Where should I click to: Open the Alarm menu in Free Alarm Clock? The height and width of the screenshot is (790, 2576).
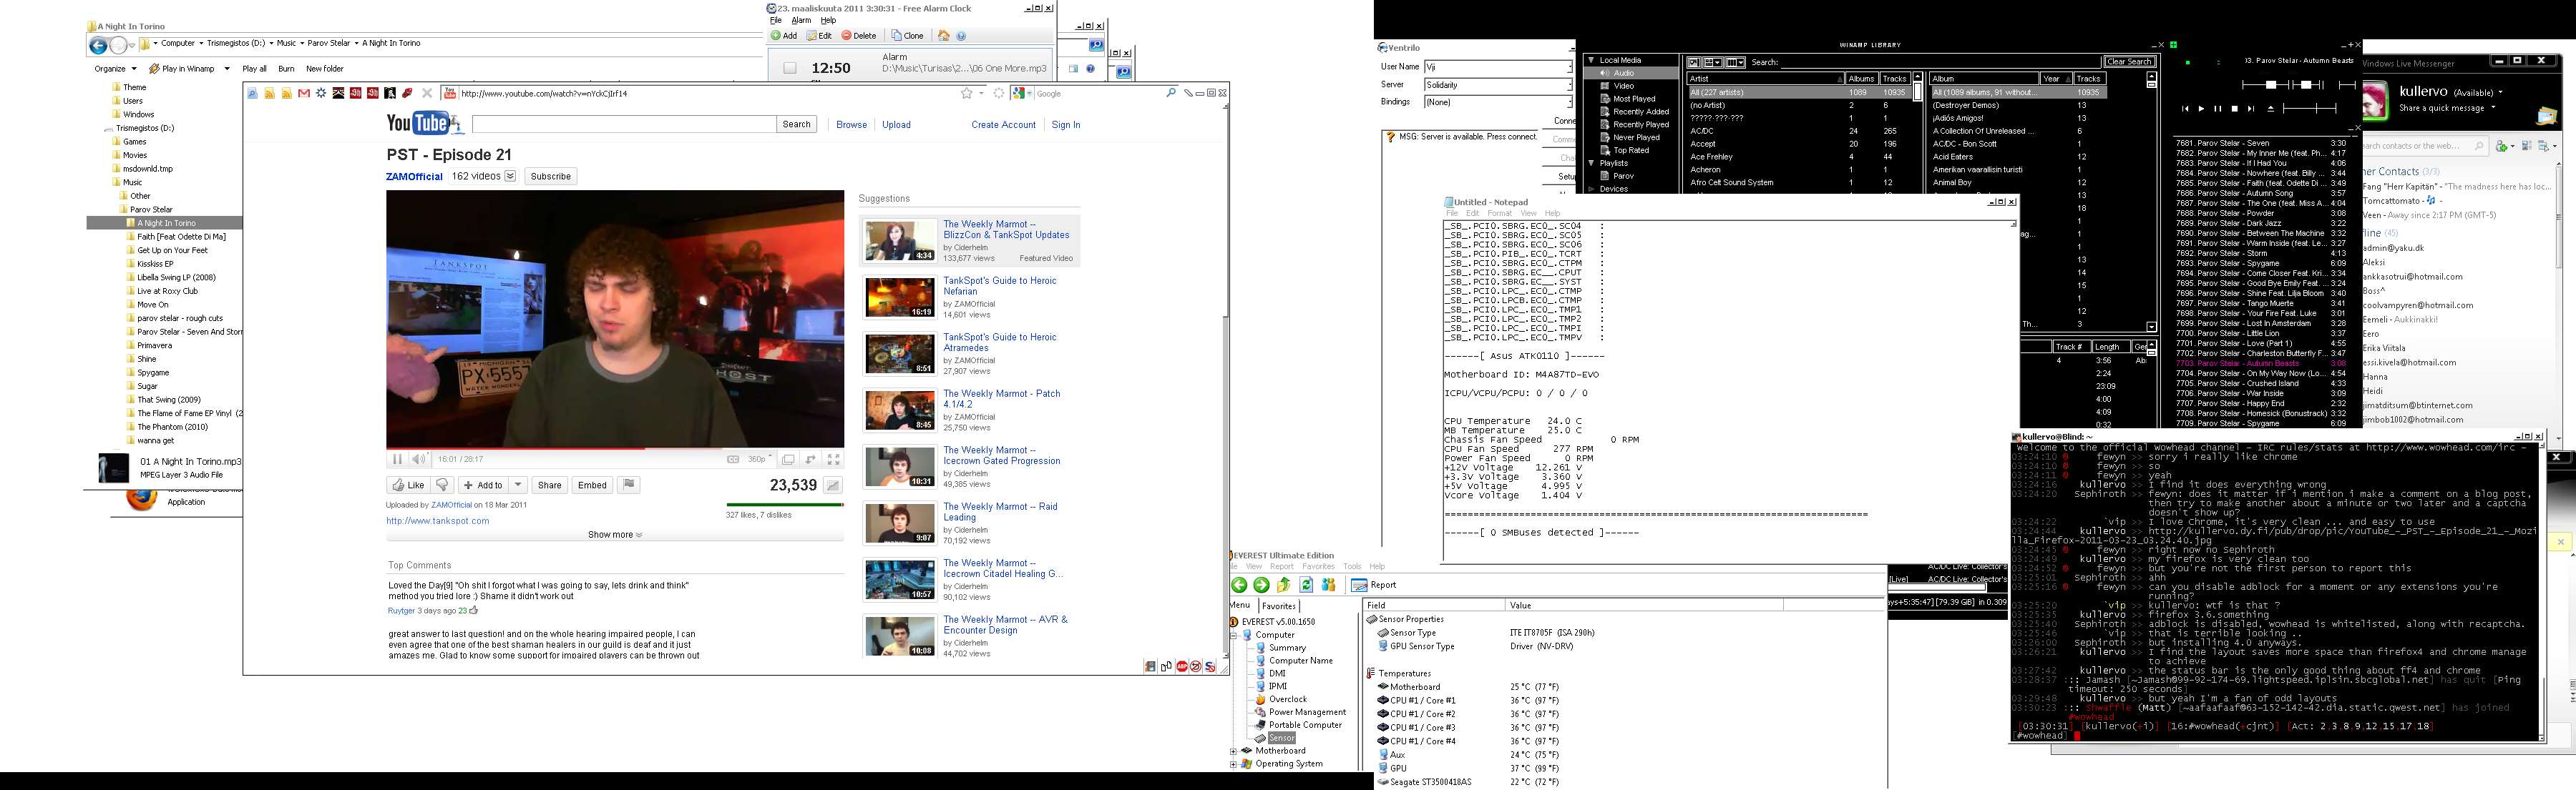[x=801, y=20]
